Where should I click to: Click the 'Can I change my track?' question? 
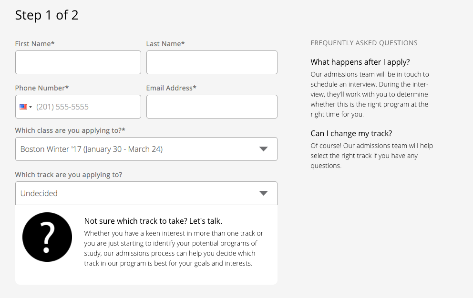tap(351, 133)
